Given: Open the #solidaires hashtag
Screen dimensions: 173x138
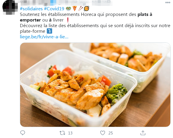Looking at the screenshot, I should pos(31,9).
